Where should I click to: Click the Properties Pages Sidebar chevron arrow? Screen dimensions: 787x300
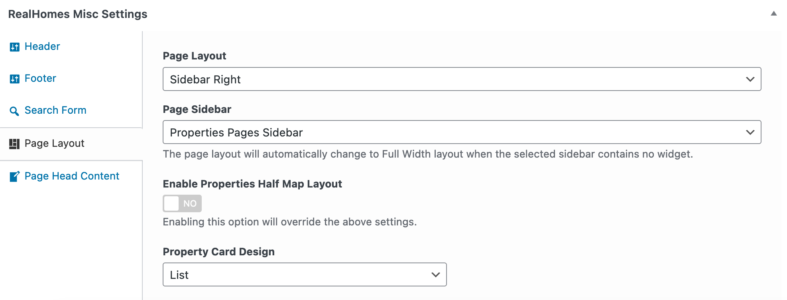(750, 132)
